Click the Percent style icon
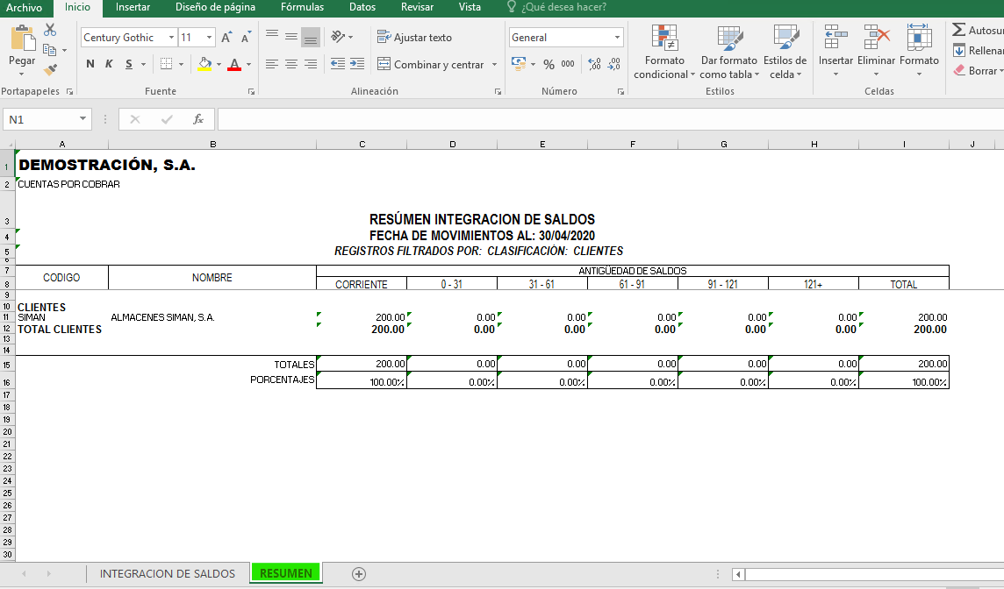 point(549,64)
